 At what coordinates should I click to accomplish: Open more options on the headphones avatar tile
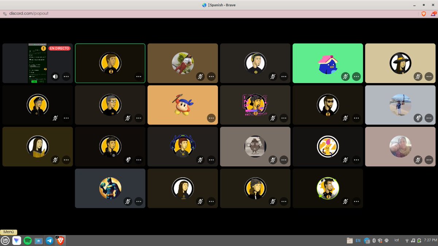click(284, 77)
